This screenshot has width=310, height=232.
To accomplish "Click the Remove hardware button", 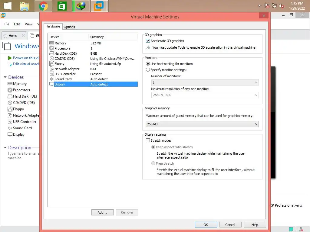I will [127, 212].
